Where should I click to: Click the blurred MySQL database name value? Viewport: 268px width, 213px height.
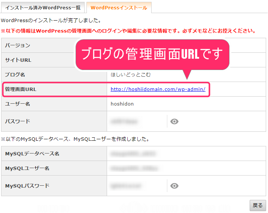133,154
